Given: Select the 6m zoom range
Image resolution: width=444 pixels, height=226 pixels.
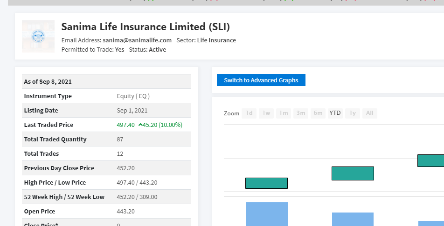Looking at the screenshot, I should [x=318, y=113].
